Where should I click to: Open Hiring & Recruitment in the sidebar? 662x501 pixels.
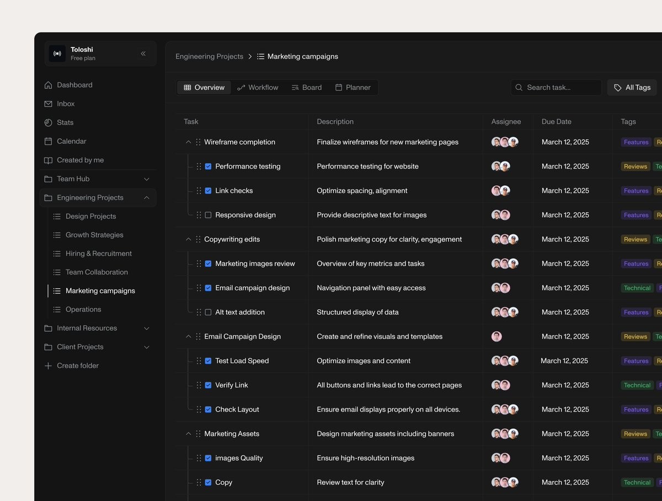pyautogui.click(x=99, y=254)
